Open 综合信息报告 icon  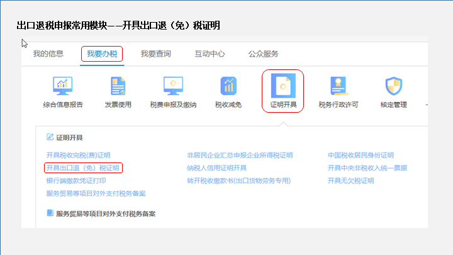pyautogui.click(x=63, y=86)
